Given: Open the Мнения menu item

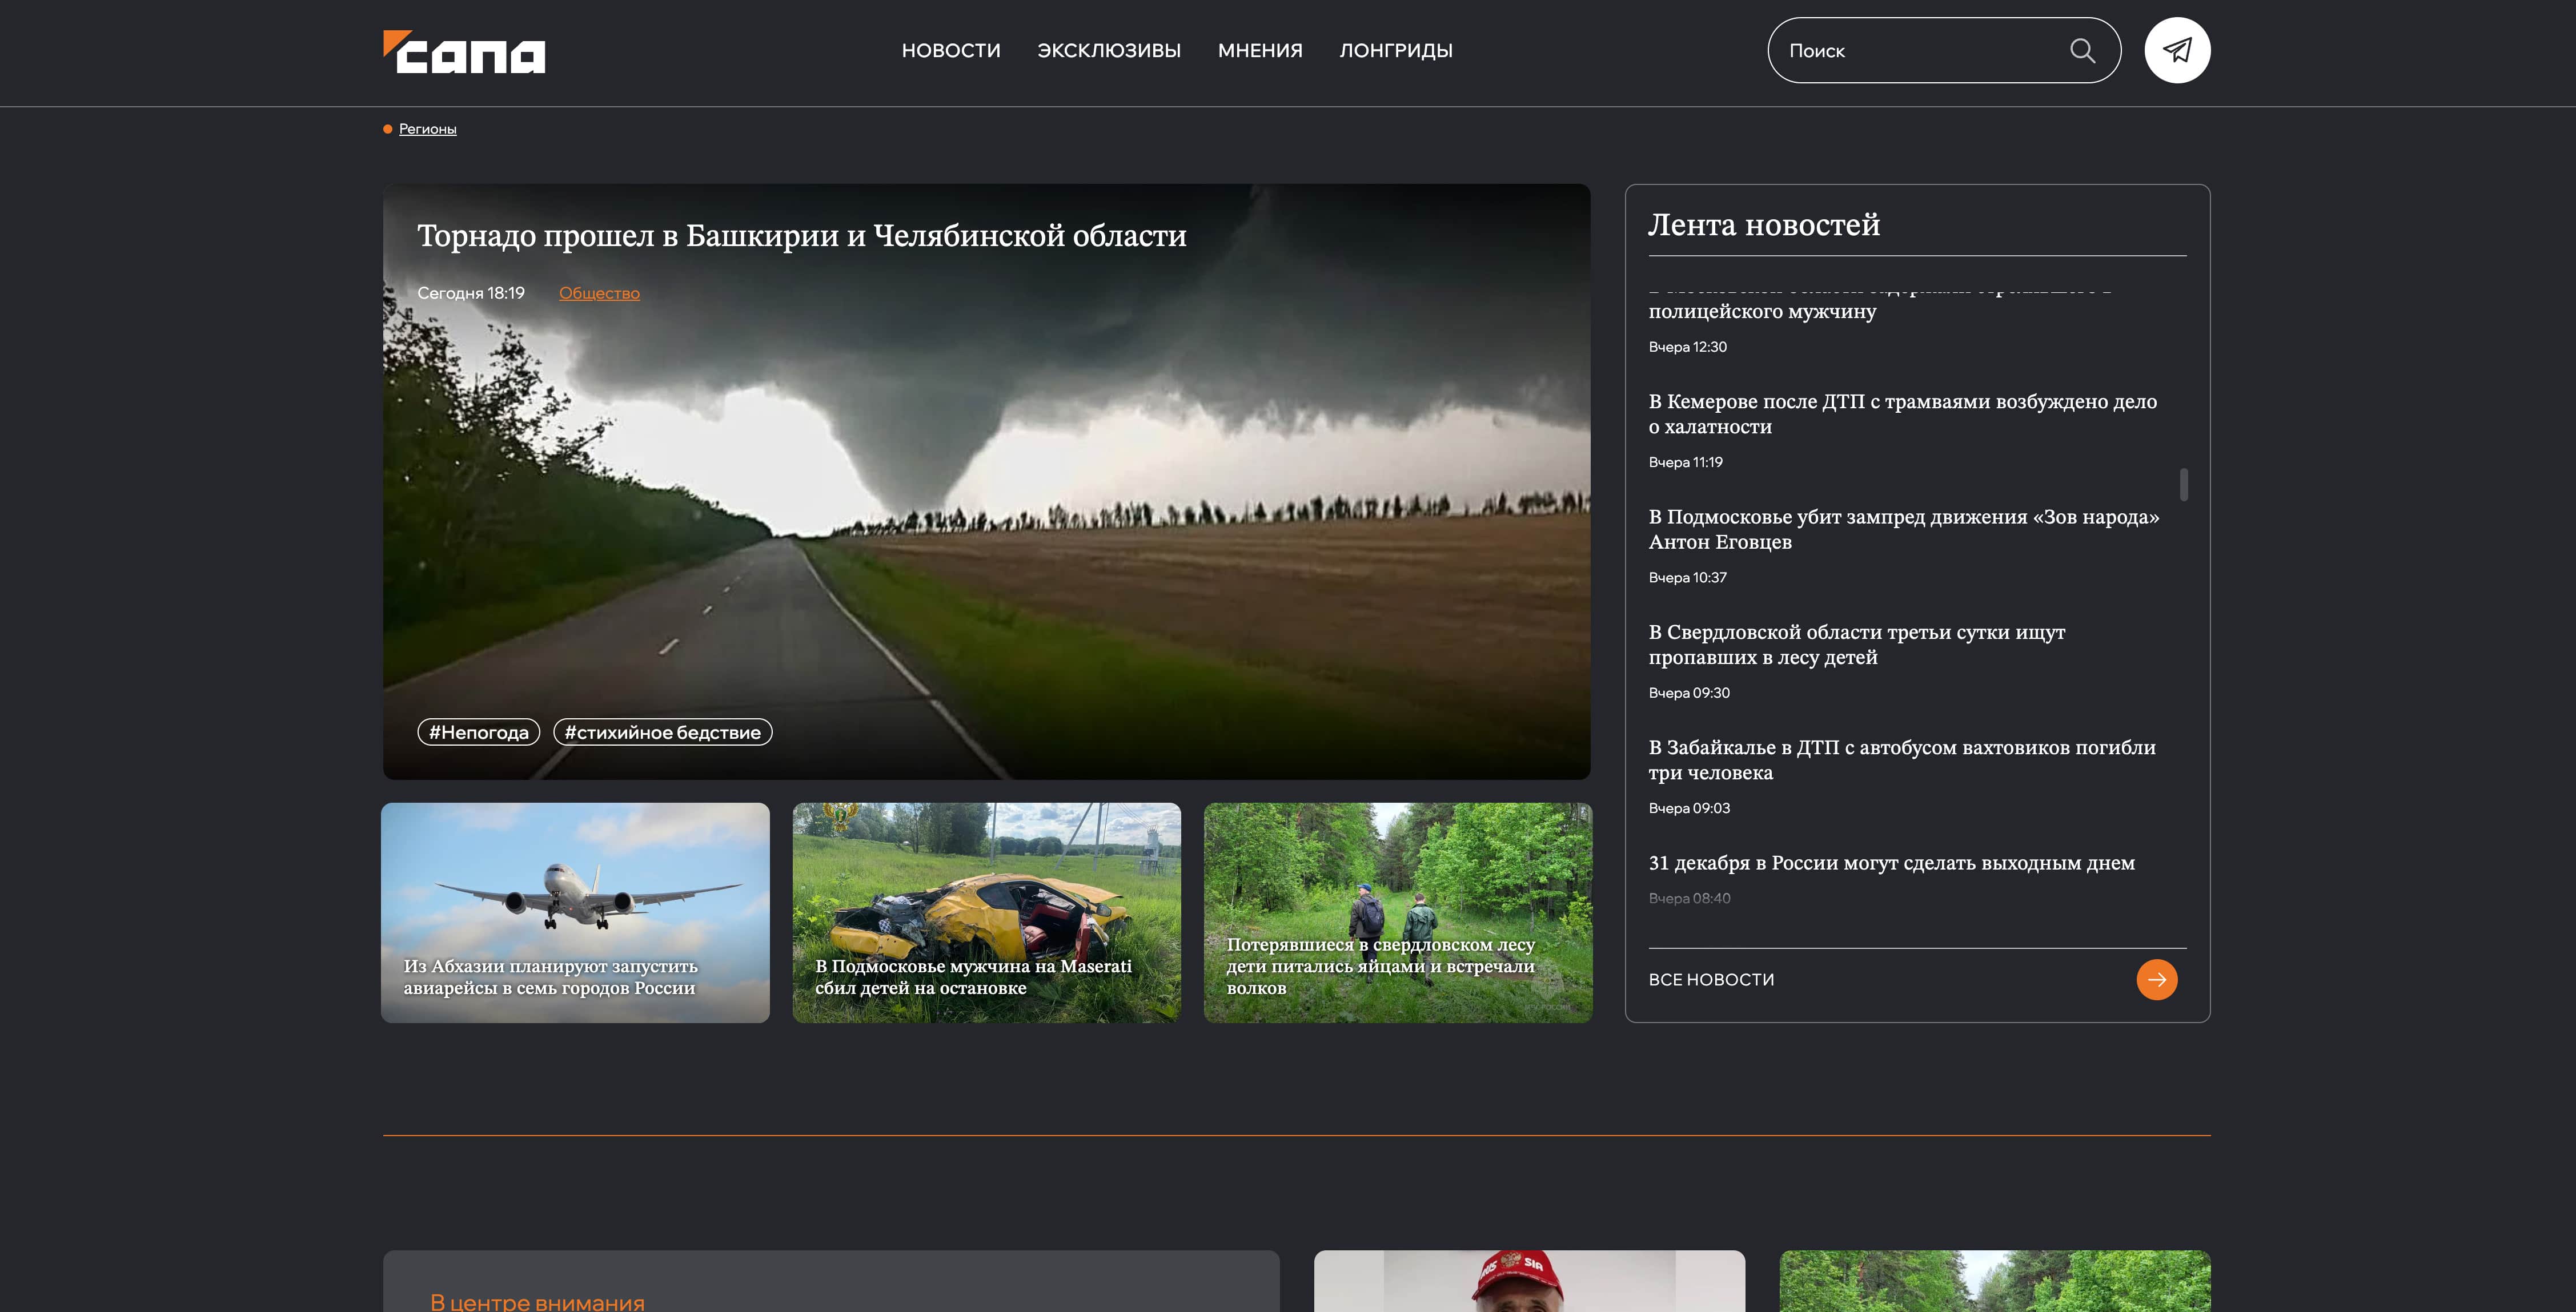Looking at the screenshot, I should click(1259, 51).
